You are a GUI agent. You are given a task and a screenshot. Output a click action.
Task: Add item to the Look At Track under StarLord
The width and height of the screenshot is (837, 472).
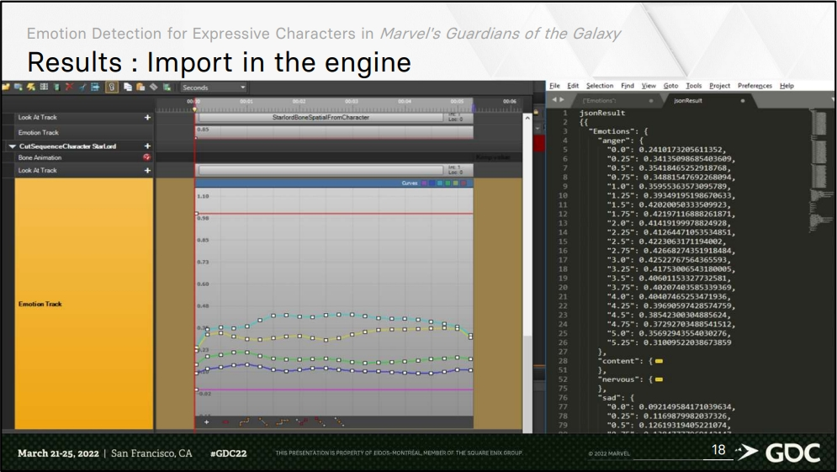147,170
